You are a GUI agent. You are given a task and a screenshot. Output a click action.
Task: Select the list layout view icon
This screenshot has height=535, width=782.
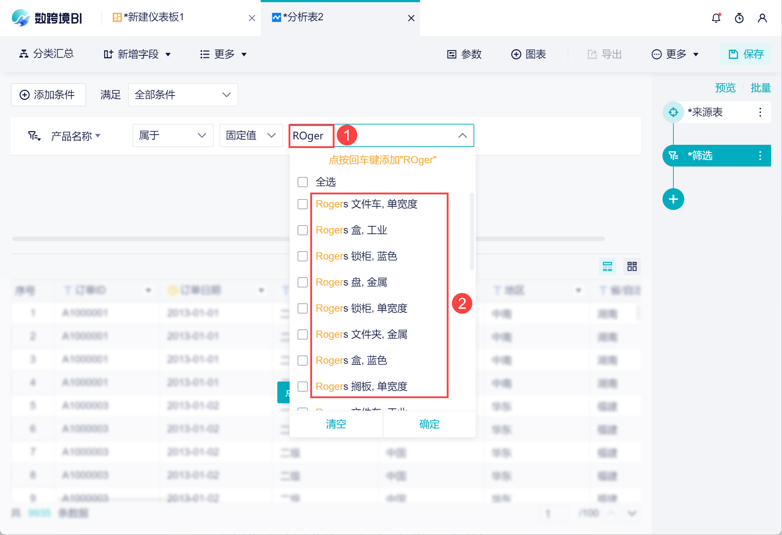point(607,266)
